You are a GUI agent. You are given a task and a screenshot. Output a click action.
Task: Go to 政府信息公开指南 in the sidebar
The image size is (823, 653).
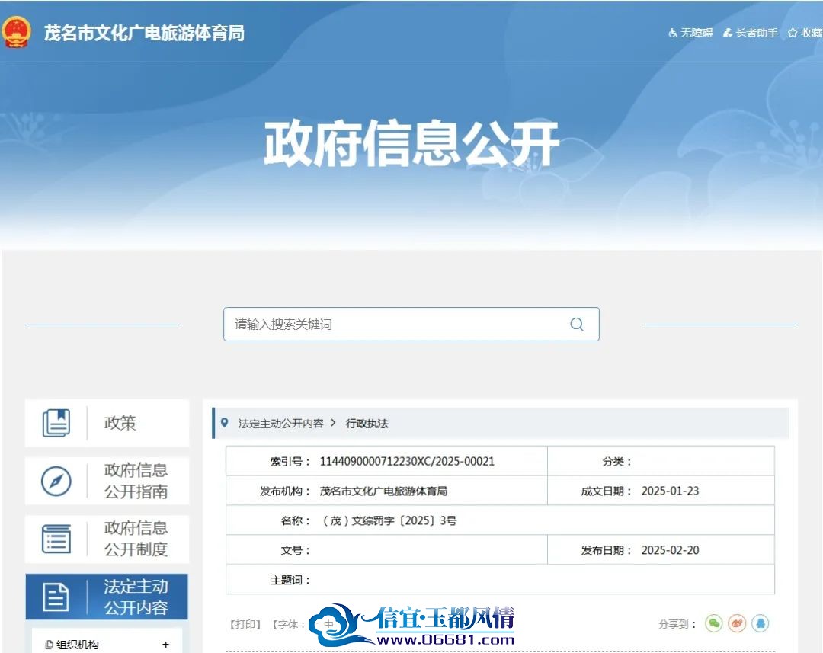(x=107, y=481)
